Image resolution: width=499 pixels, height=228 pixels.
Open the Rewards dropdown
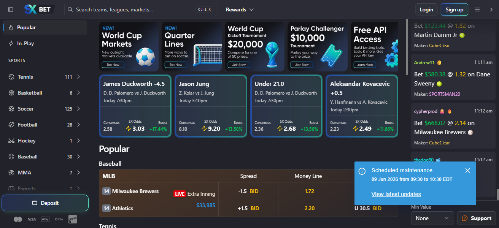click(240, 9)
